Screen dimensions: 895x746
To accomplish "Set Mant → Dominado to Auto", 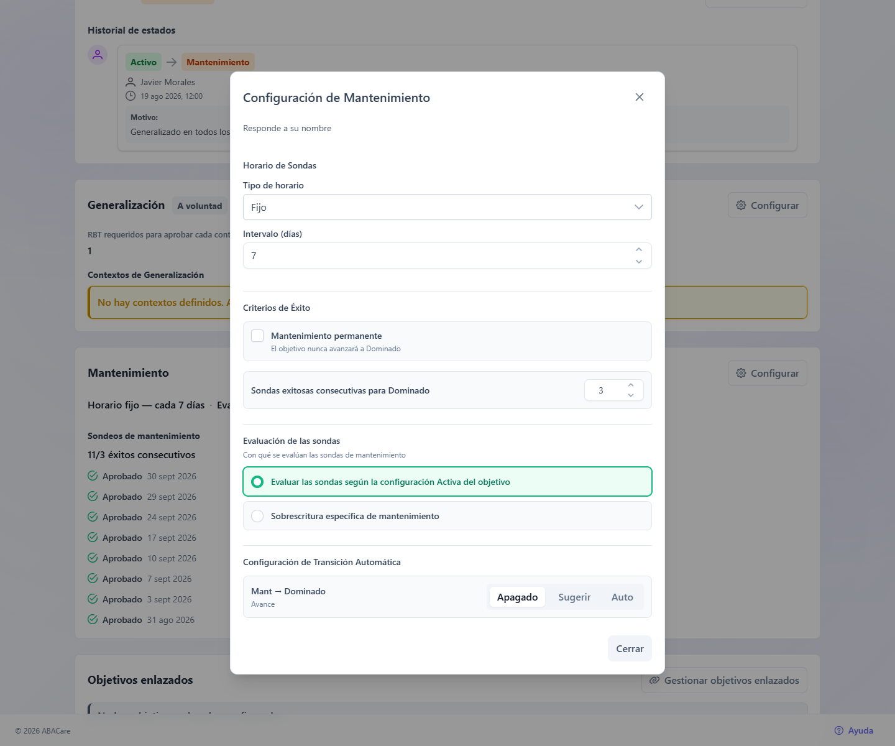I will coord(622,597).
